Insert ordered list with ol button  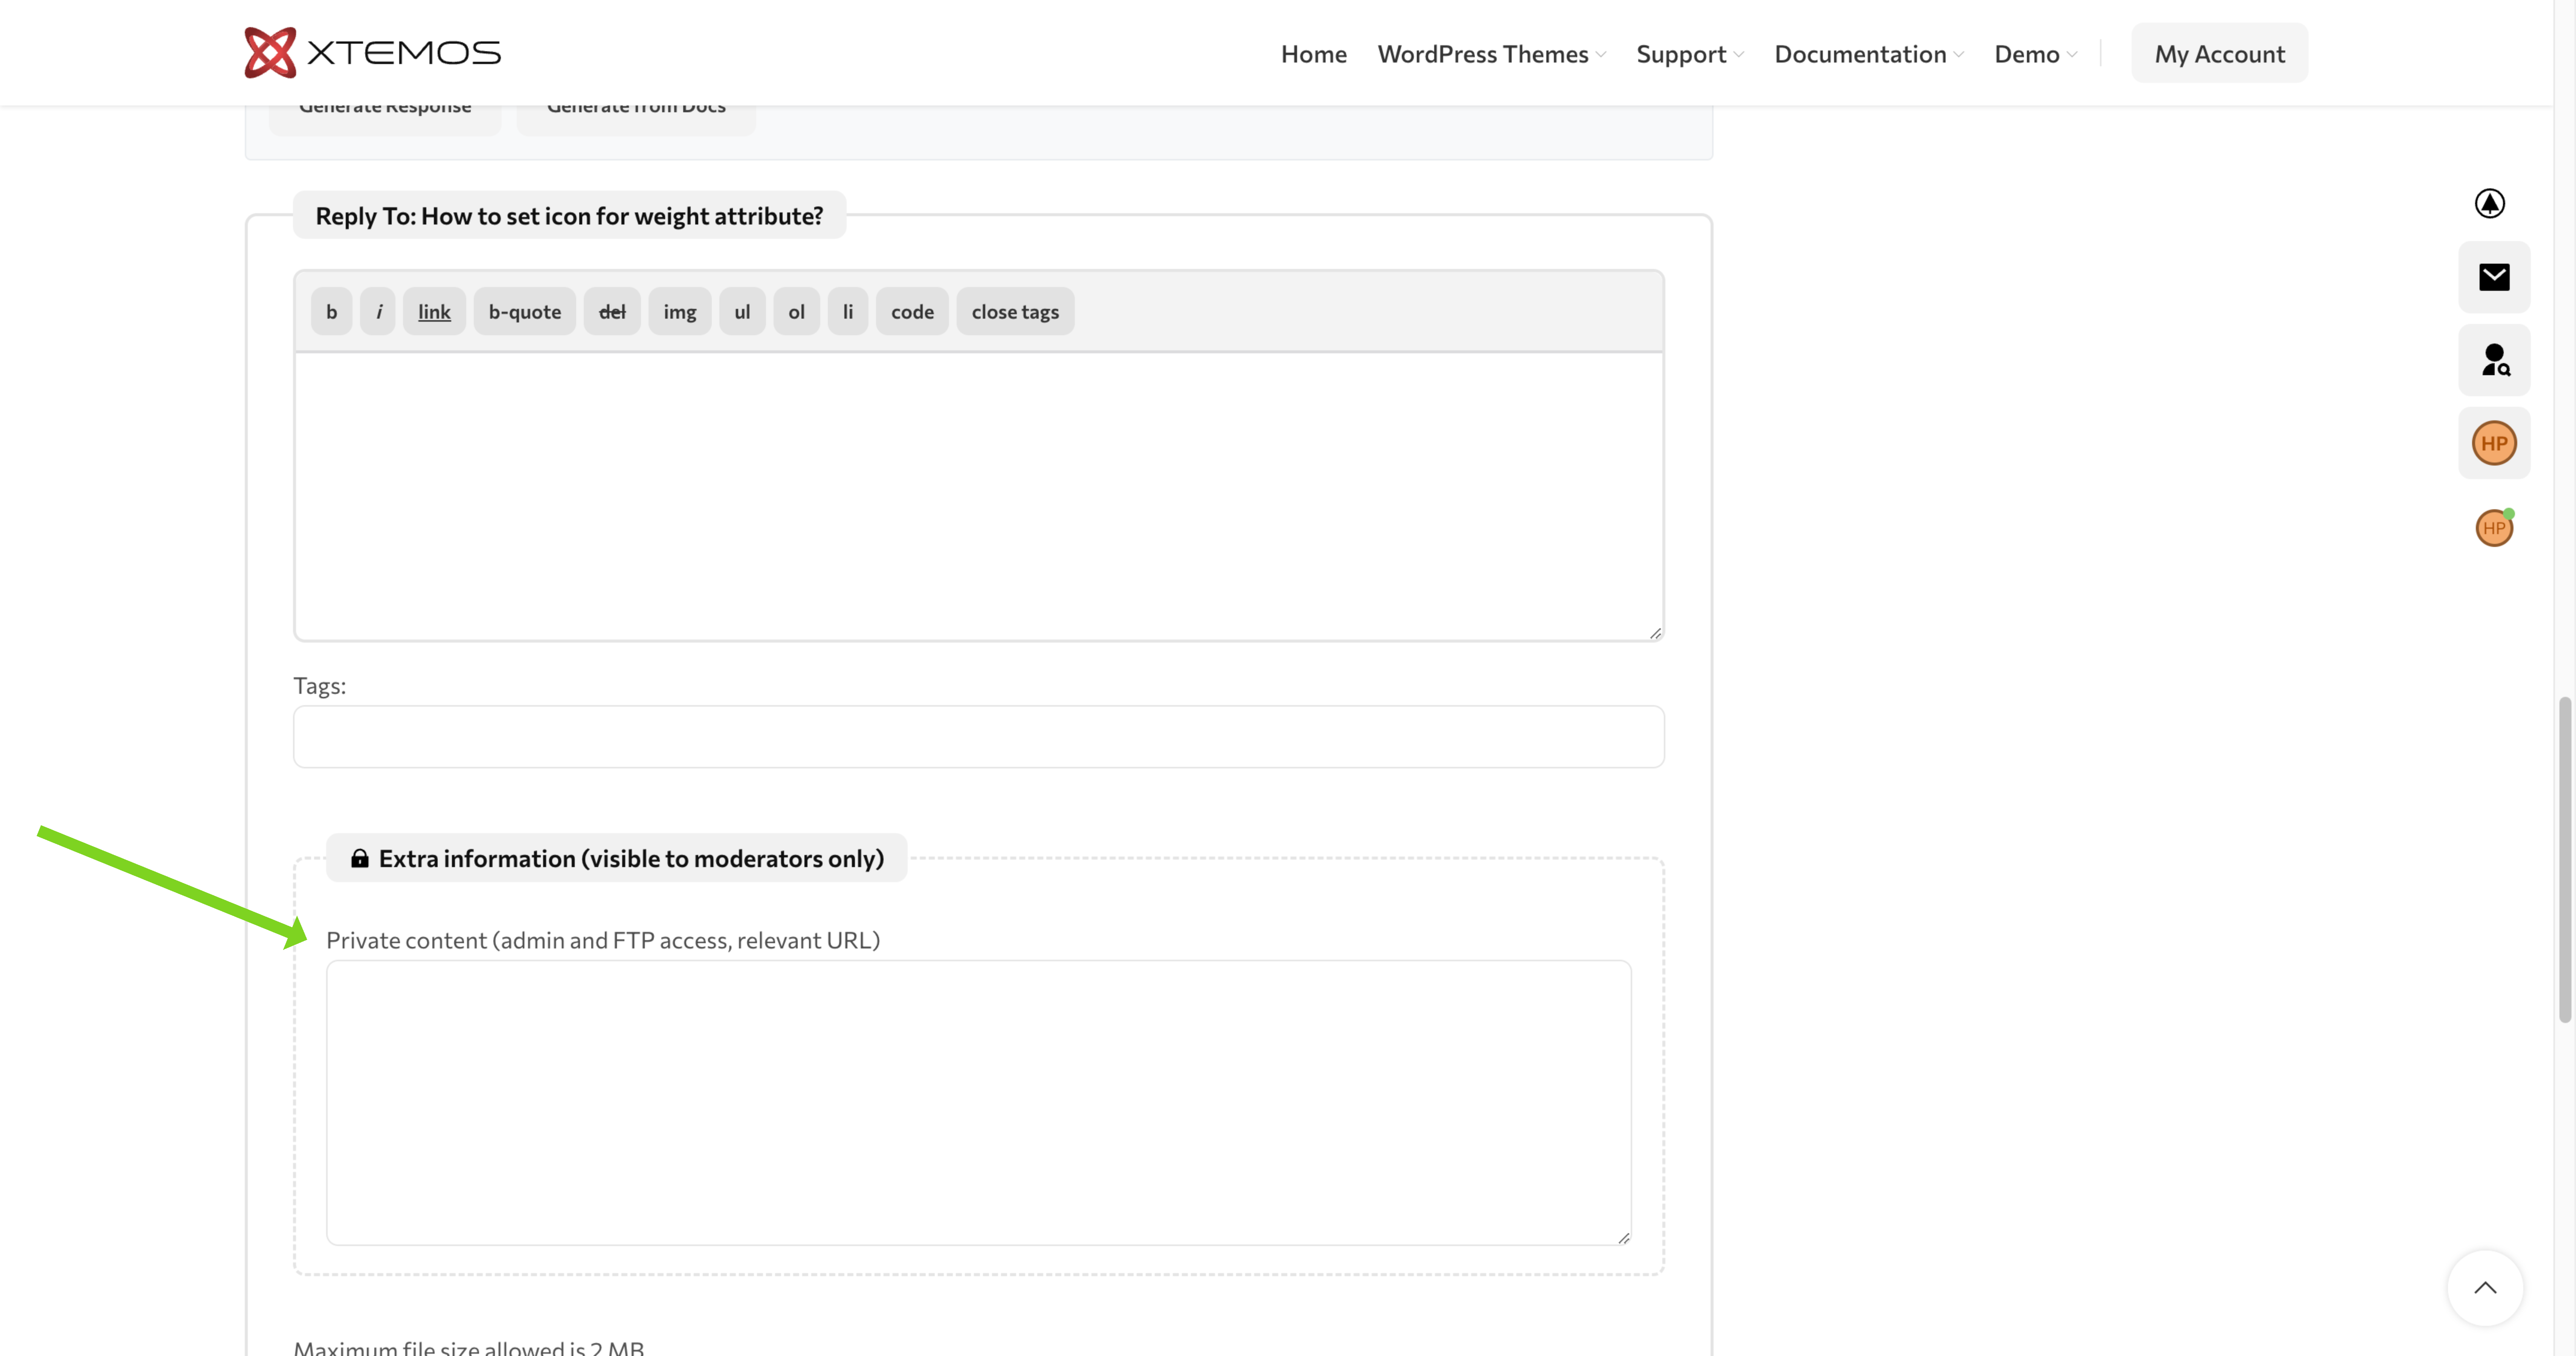796,311
